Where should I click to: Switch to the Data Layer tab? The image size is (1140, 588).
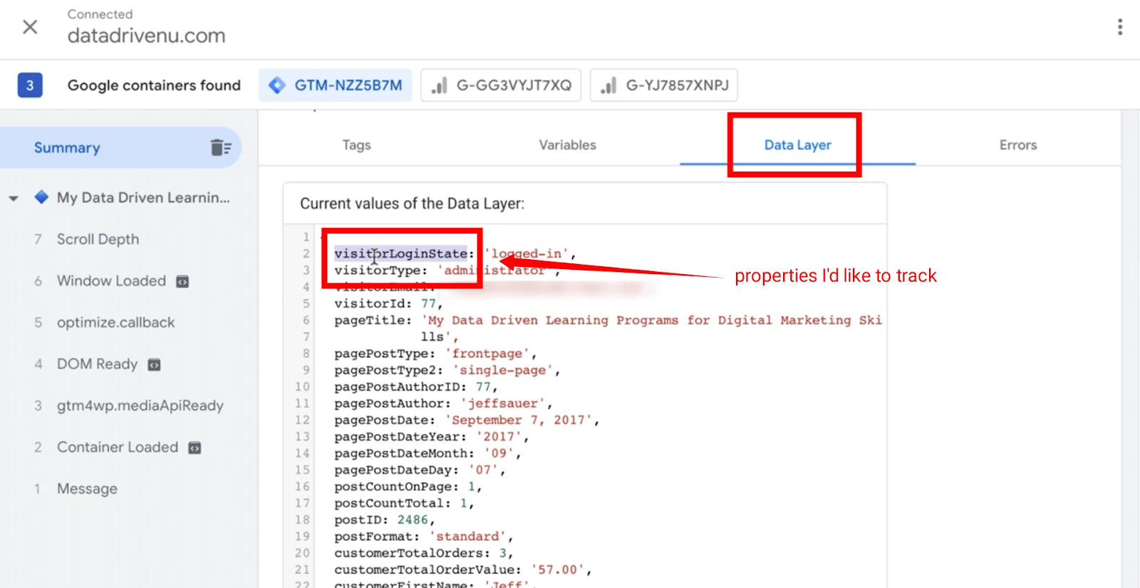pyautogui.click(x=797, y=145)
